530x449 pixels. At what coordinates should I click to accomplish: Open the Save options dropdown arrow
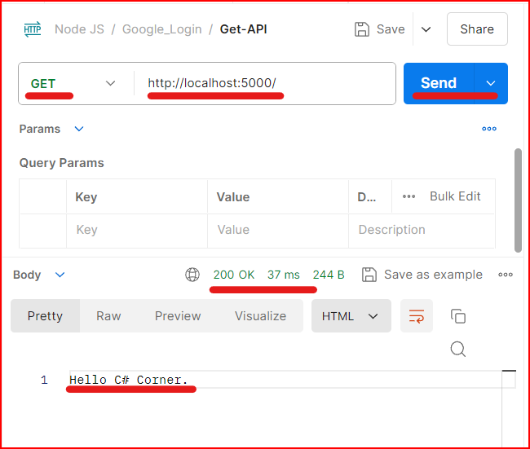click(x=426, y=29)
